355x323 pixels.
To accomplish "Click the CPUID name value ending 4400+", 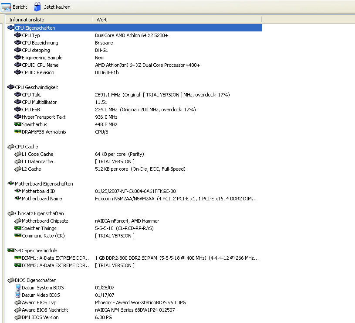I will pos(148,65).
